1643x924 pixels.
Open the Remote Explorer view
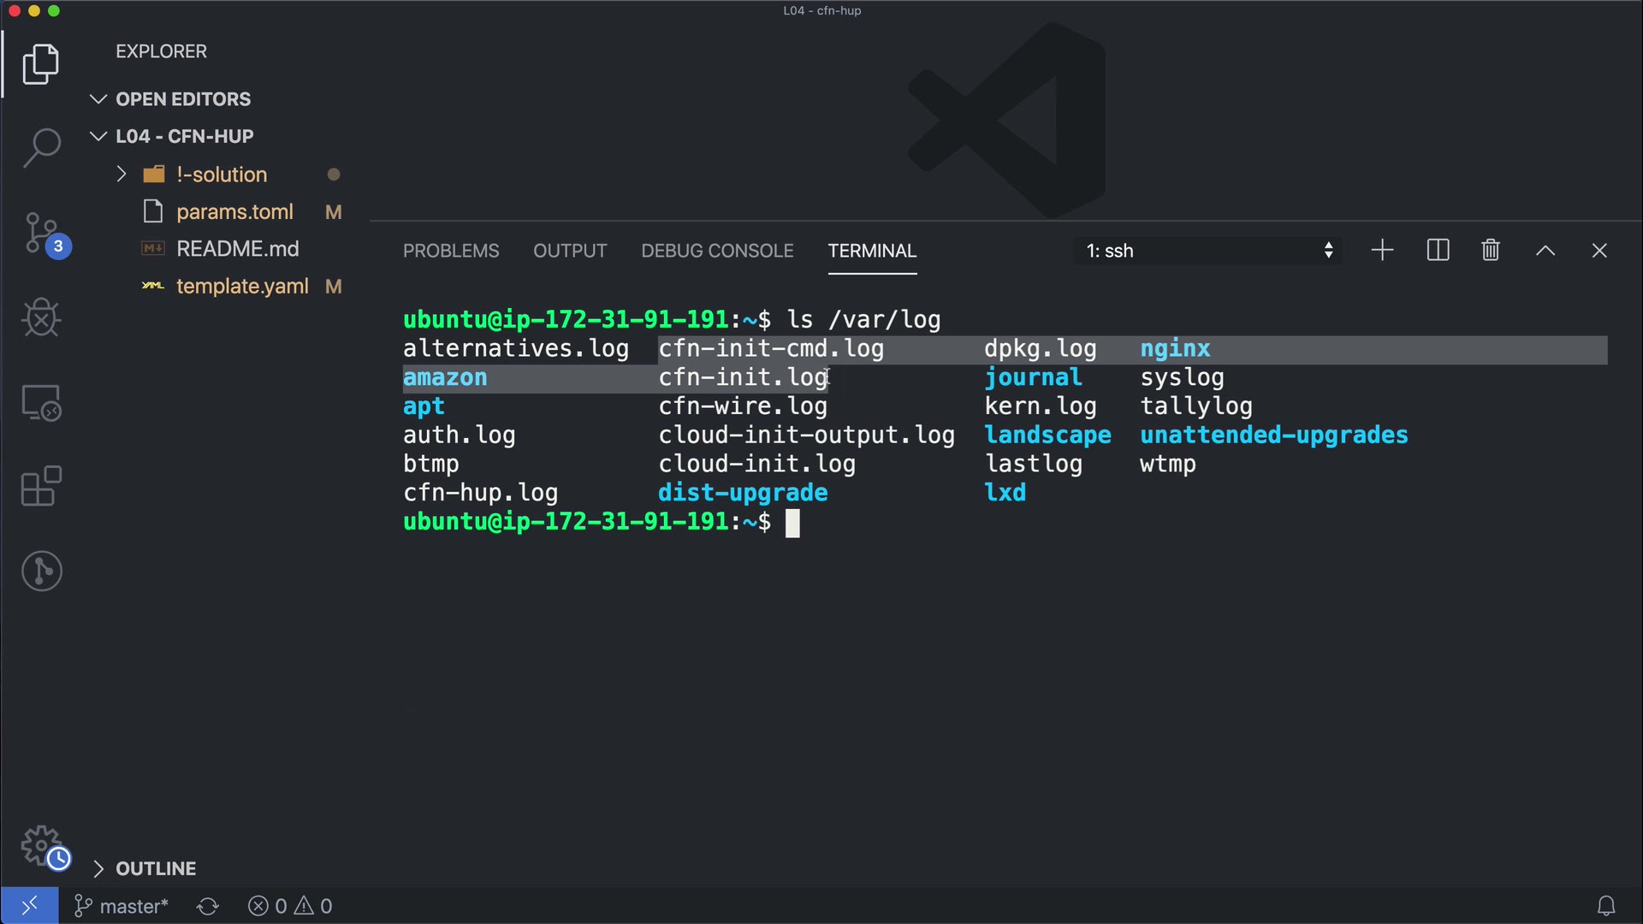pos(41,402)
